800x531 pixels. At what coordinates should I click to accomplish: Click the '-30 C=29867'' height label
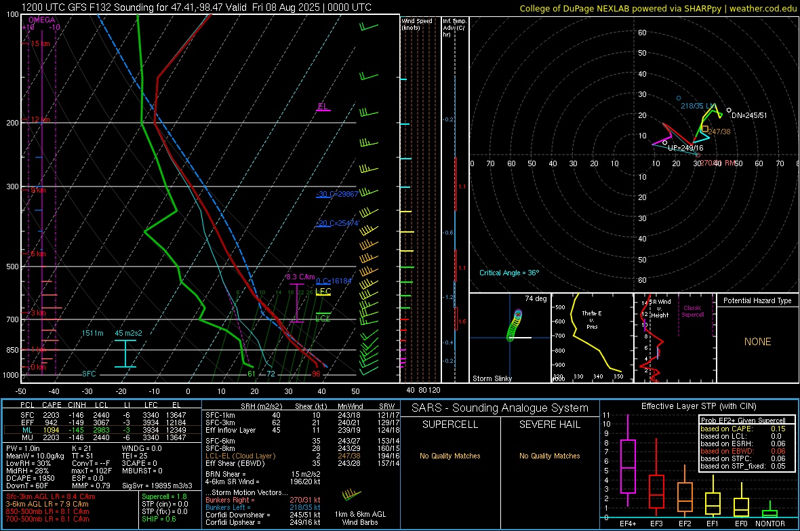click(337, 194)
